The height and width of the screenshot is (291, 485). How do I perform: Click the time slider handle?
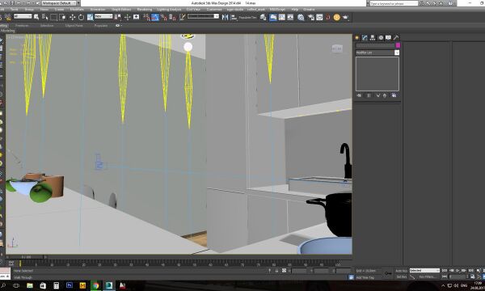pos(26,257)
